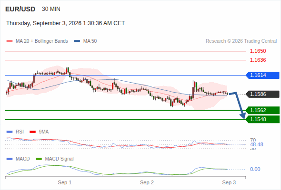Click the MACD Signal legend label
The width and height of the screenshot is (281, 190).
pos(60,159)
